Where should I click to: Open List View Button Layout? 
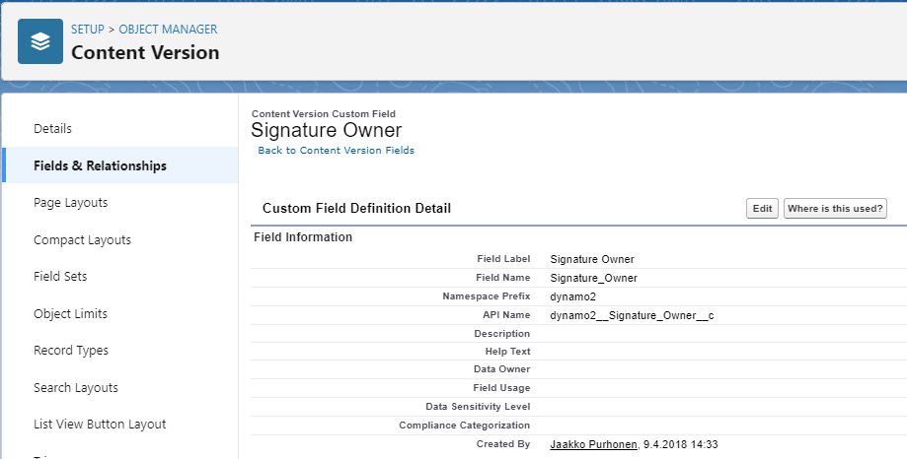(x=100, y=425)
